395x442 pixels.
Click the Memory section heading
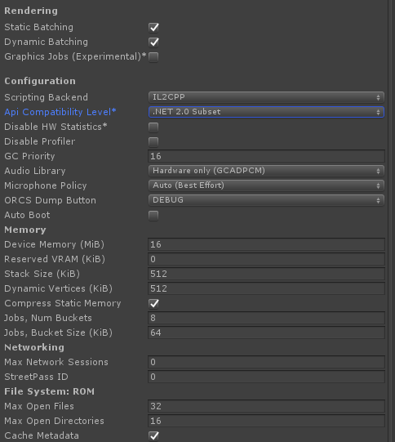click(25, 230)
